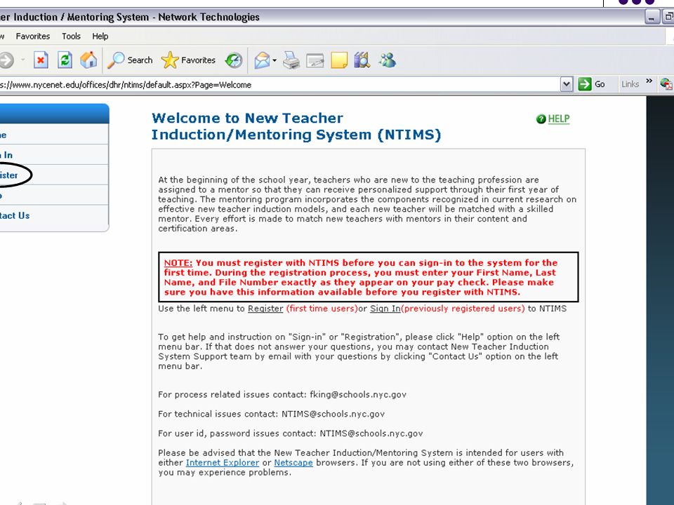
Task: Open the Search toolbar button
Action: [131, 60]
